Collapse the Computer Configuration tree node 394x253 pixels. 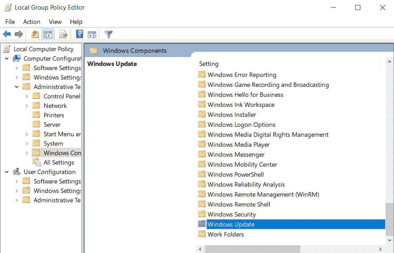click(7, 59)
